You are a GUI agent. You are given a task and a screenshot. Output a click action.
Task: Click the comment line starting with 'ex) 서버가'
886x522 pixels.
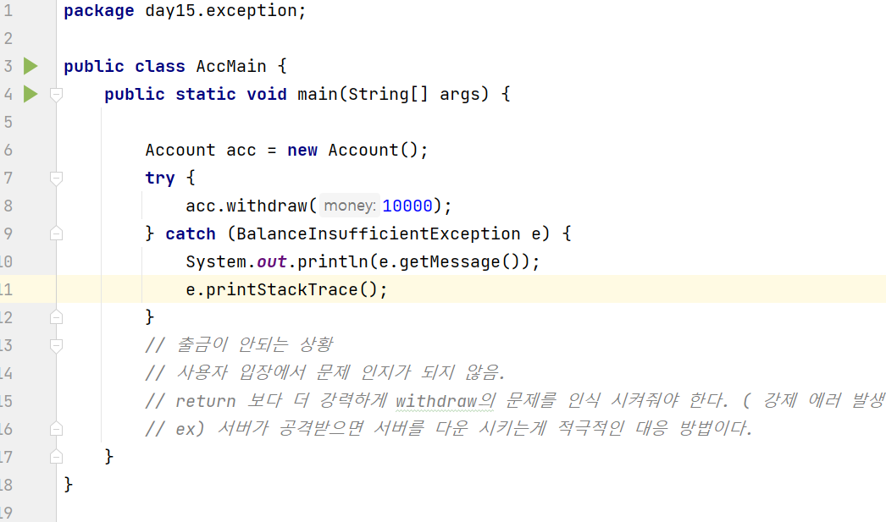pyautogui.click(x=449, y=428)
